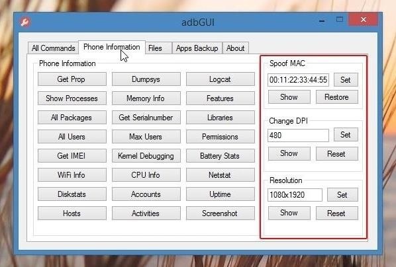Click the Diskstats button
Screen dimensions: 396x267
[x=72, y=194]
